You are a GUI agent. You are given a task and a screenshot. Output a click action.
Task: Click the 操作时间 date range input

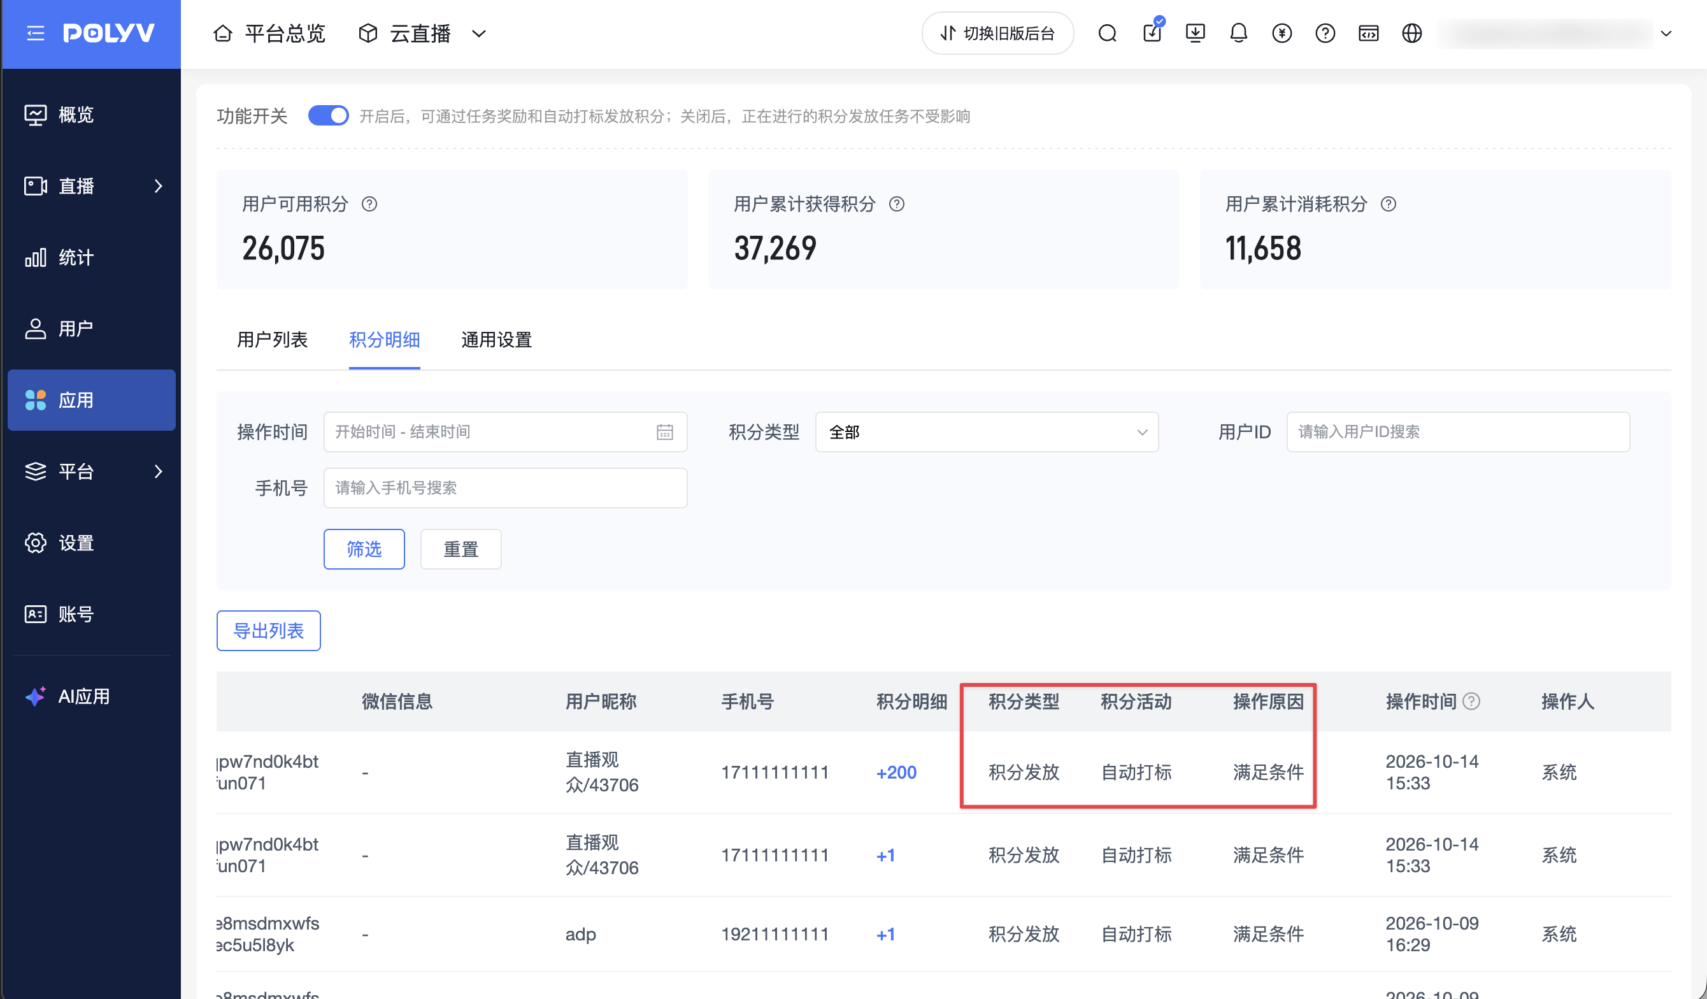tap(505, 432)
